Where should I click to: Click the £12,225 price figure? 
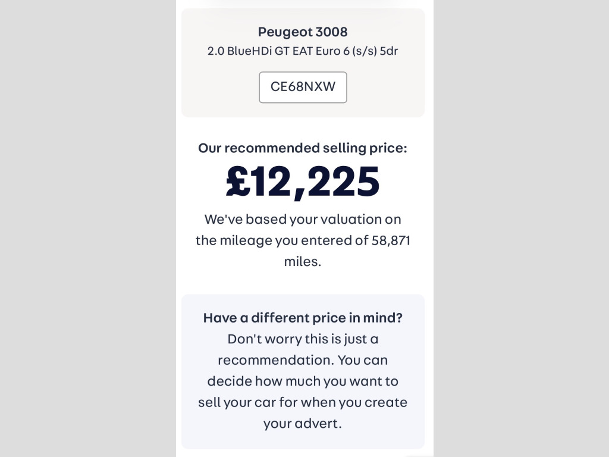303,182
